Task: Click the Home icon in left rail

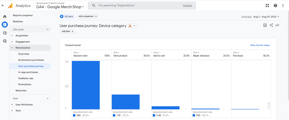Action: click(x=5, y=17)
